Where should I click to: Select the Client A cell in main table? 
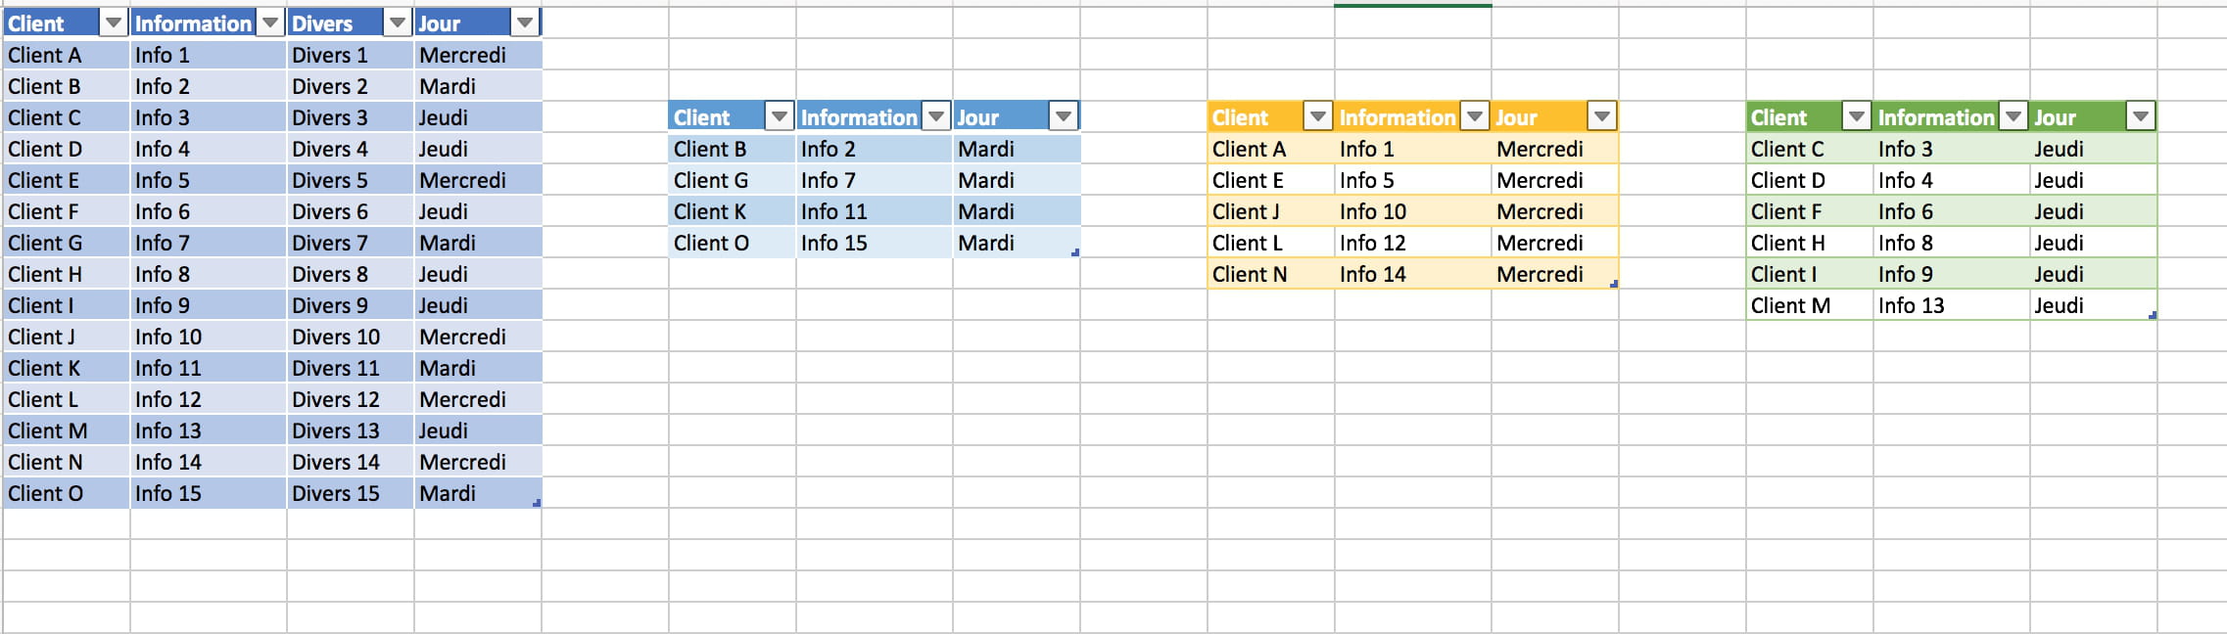coord(67,55)
